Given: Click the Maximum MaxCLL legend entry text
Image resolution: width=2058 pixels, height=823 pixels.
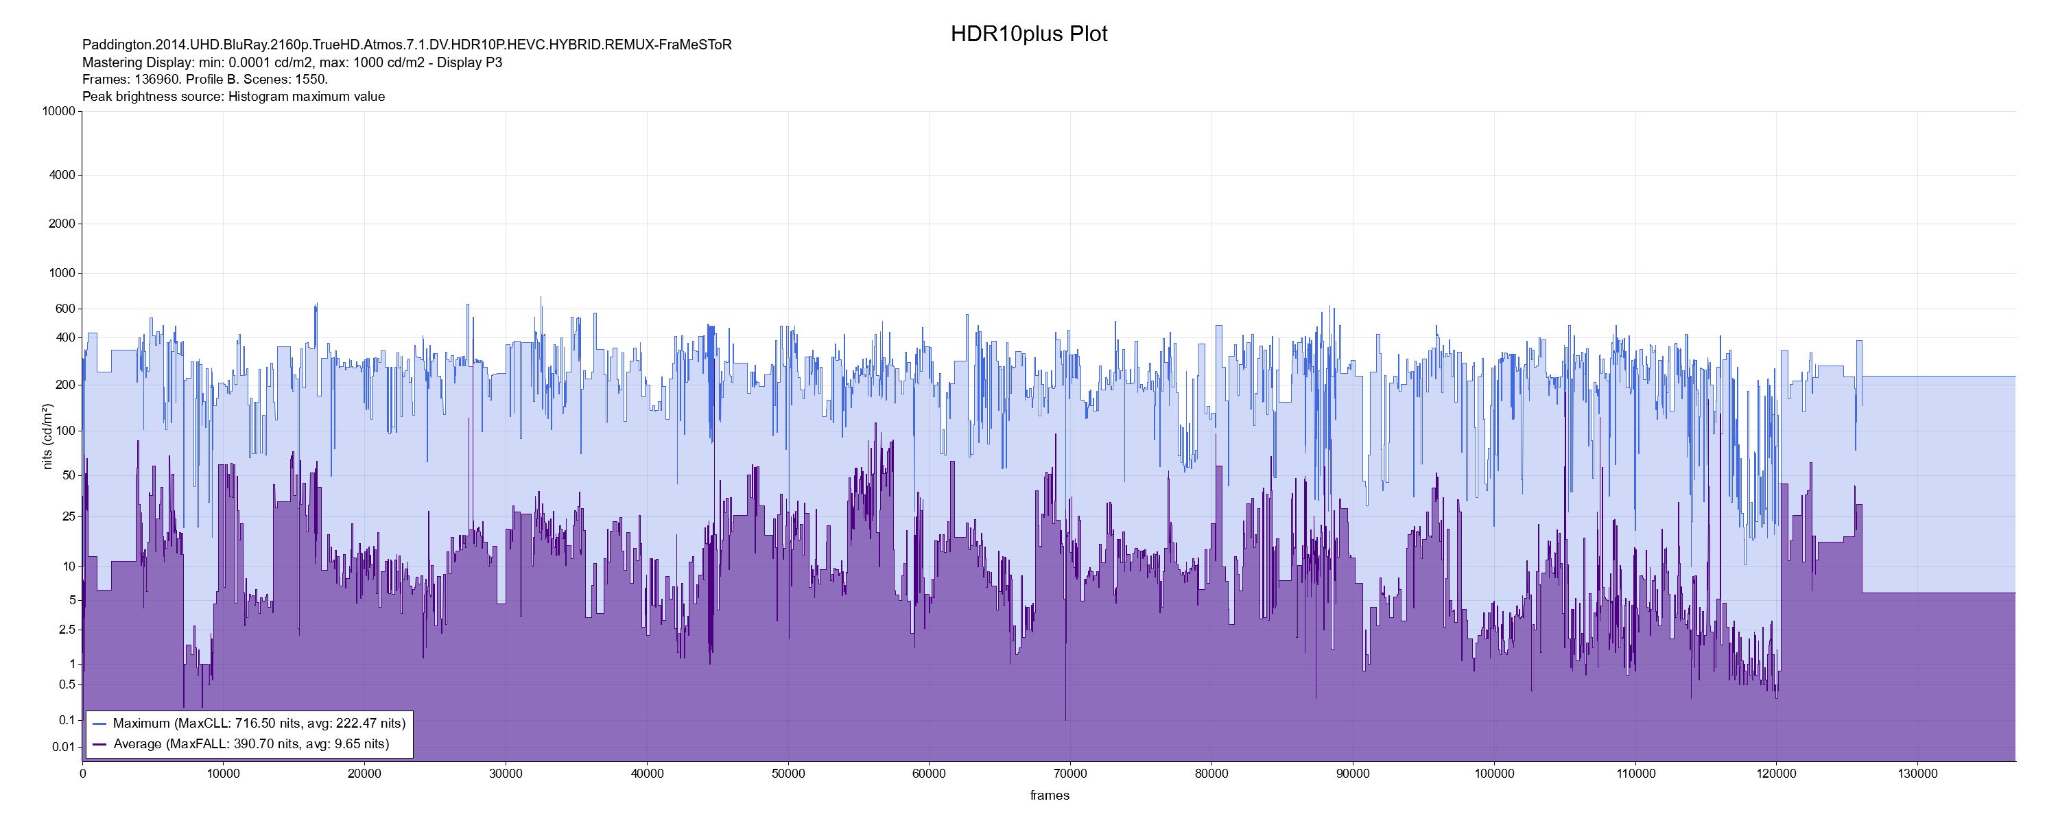Looking at the screenshot, I should pos(259,724).
